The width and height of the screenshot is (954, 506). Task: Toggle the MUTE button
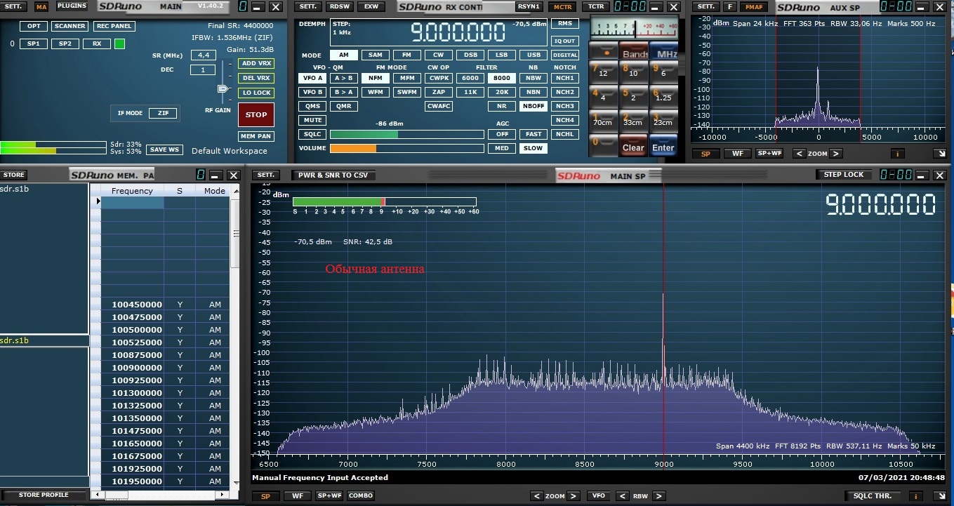pos(312,120)
